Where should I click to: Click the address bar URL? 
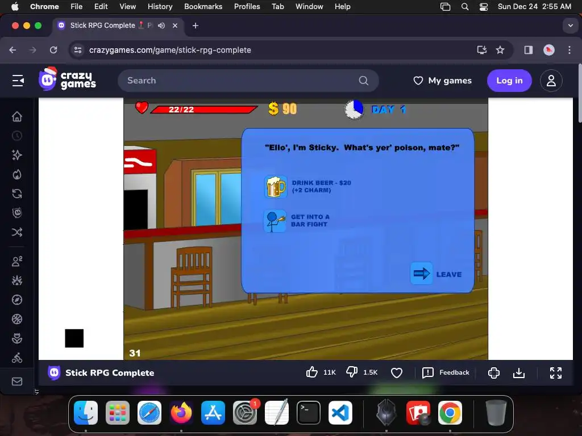[x=170, y=50]
